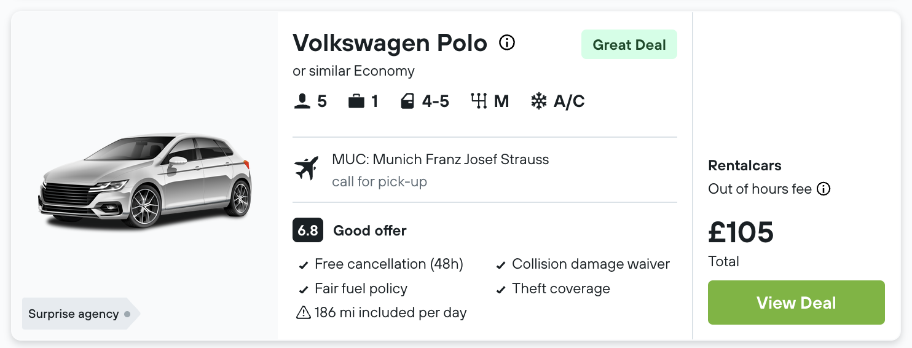Select the MUC: Munich Franz Josef Strauss location

coord(441,160)
